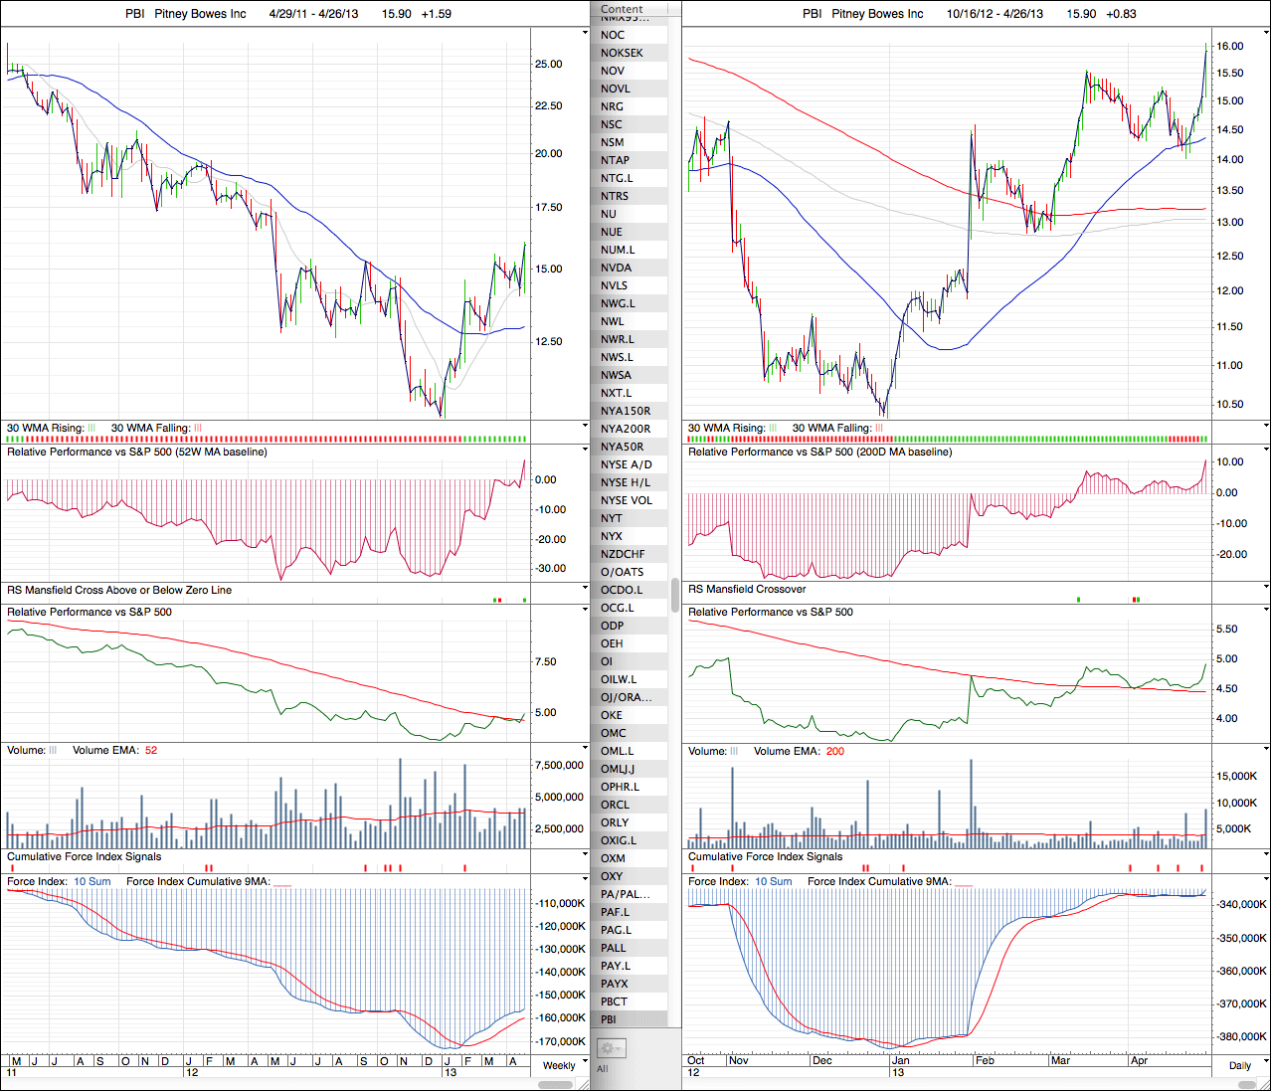The width and height of the screenshot is (1271, 1091).
Task: Select the All filter label under the list
Action: pos(602,1069)
